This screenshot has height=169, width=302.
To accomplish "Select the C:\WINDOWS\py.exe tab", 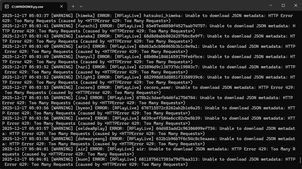I will (x=35, y=6).
